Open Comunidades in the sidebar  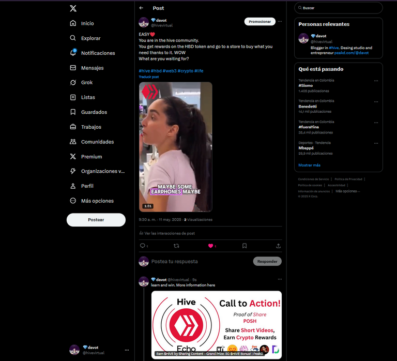tap(91, 142)
